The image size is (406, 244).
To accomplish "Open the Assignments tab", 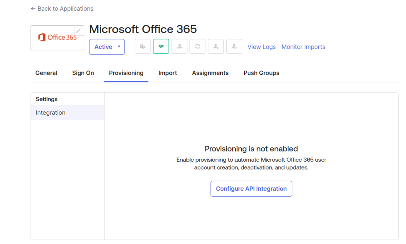I will (x=210, y=73).
